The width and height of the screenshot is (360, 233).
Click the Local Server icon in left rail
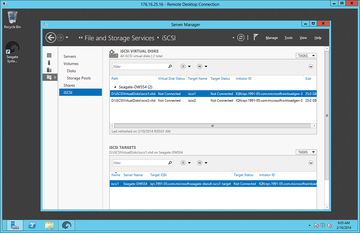click(49, 63)
